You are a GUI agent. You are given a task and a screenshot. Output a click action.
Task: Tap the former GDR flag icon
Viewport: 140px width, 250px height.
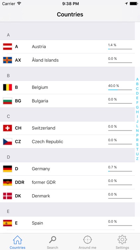click(x=7, y=182)
